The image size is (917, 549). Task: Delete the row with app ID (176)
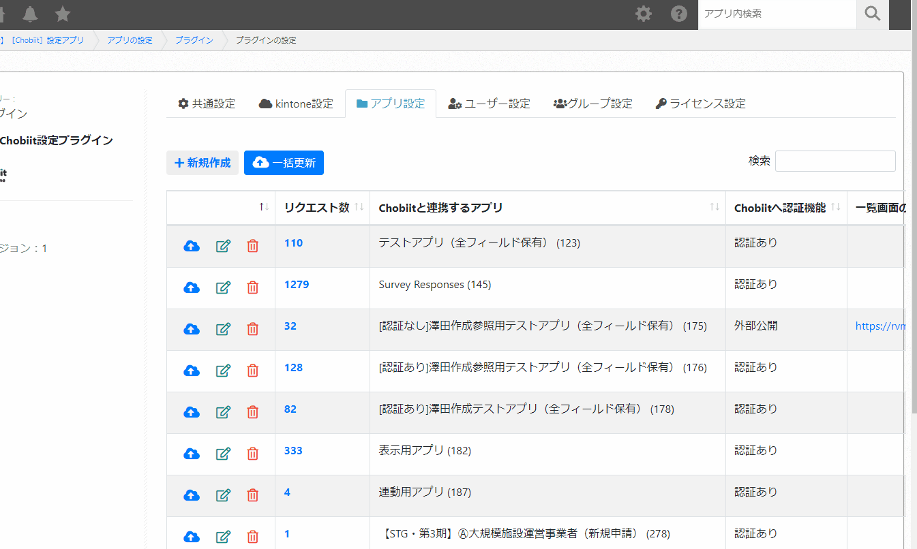(252, 371)
